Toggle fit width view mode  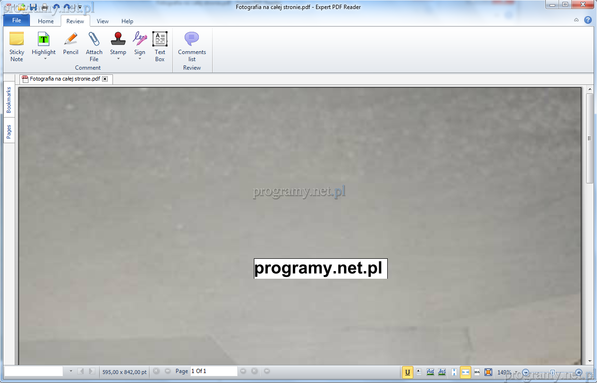[466, 372]
